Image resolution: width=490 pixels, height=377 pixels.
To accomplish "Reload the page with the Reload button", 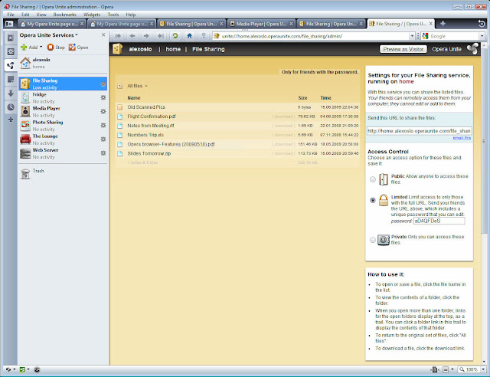I will 175,36.
